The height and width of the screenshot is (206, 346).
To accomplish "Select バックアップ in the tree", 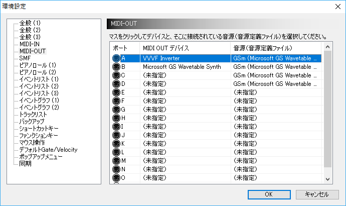I will (x=32, y=122).
